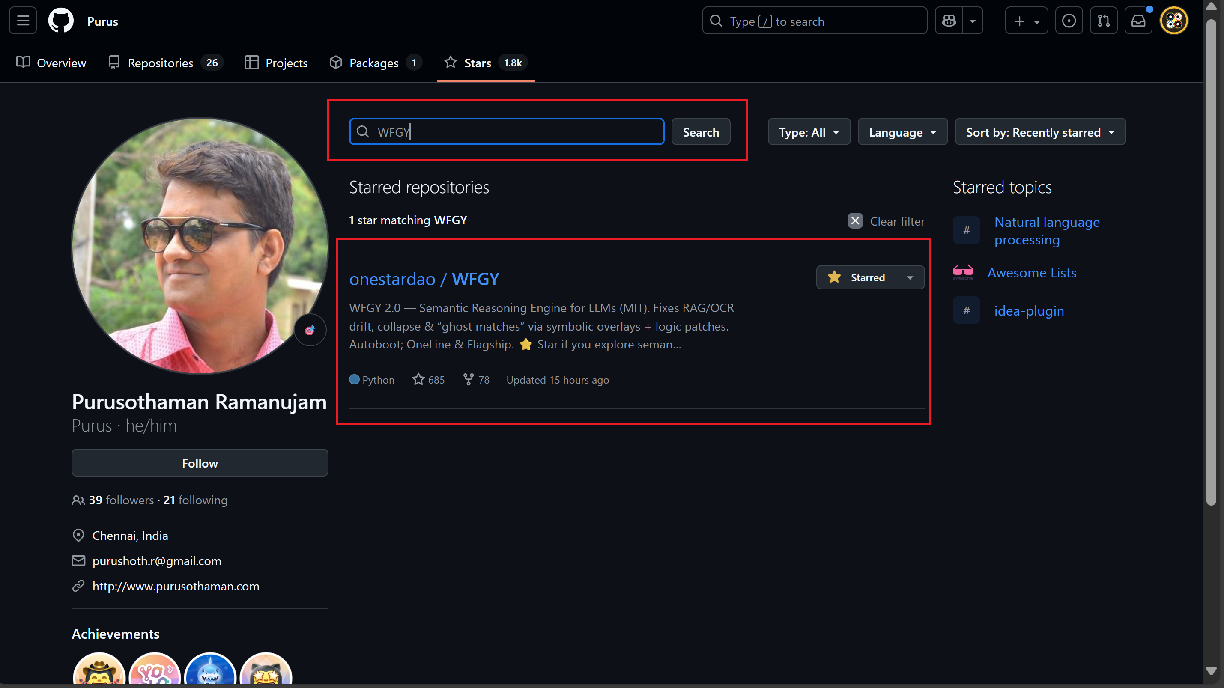The width and height of the screenshot is (1224, 688).
Task: Open the Language filter dropdown
Action: click(x=902, y=132)
